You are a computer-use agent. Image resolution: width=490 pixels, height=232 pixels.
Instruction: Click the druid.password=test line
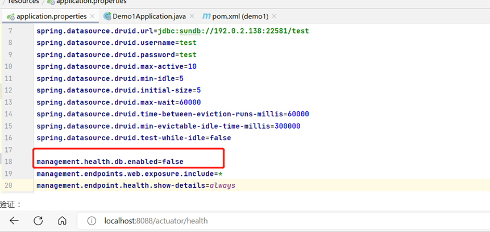[x=117, y=54]
